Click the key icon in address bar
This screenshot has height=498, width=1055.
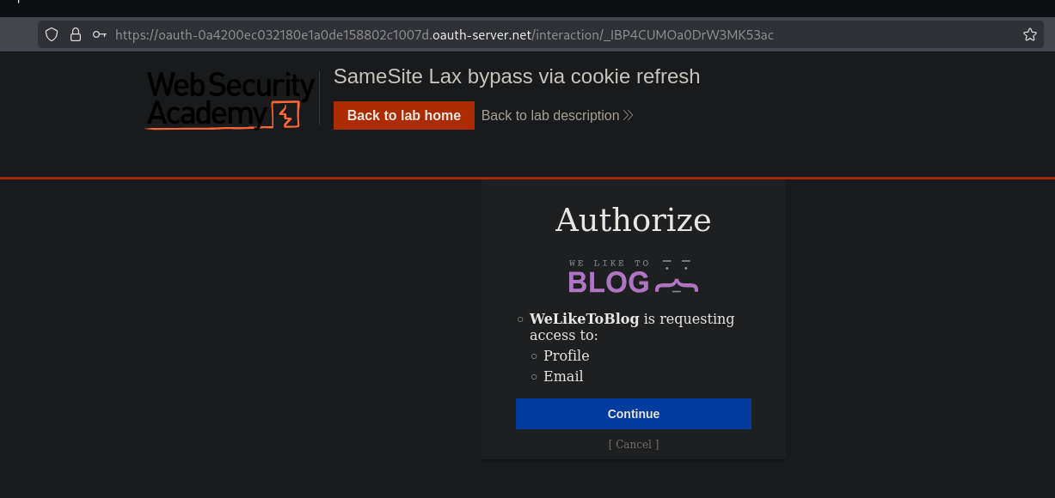[100, 34]
